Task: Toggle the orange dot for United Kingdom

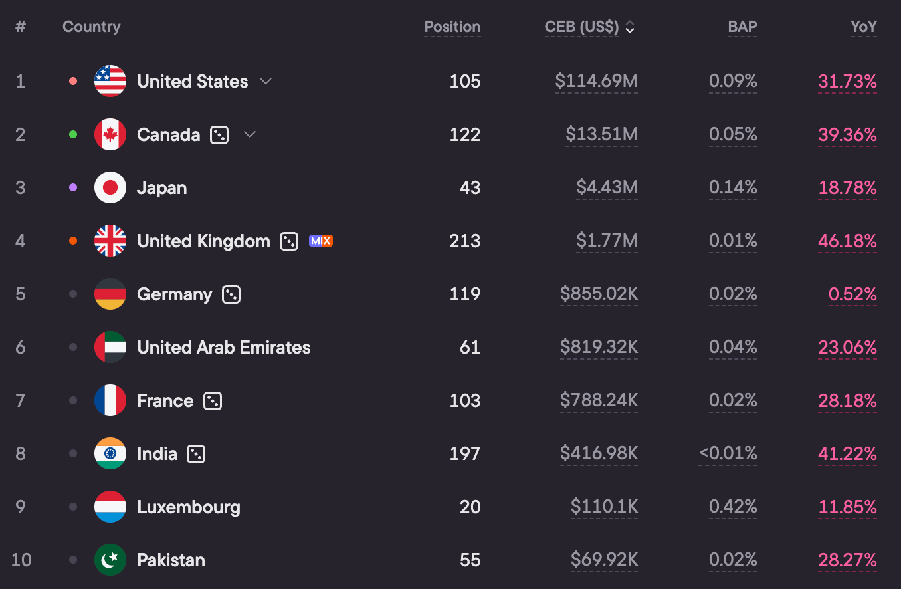Action: (73, 241)
